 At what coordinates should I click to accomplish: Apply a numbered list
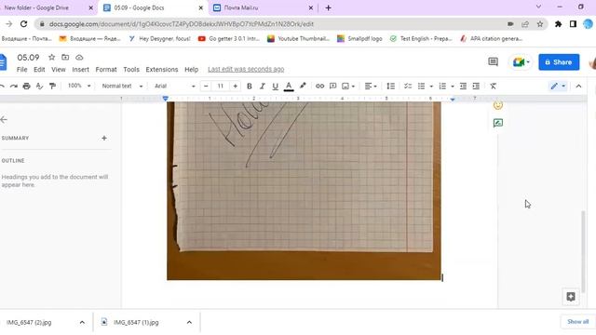tap(442, 87)
